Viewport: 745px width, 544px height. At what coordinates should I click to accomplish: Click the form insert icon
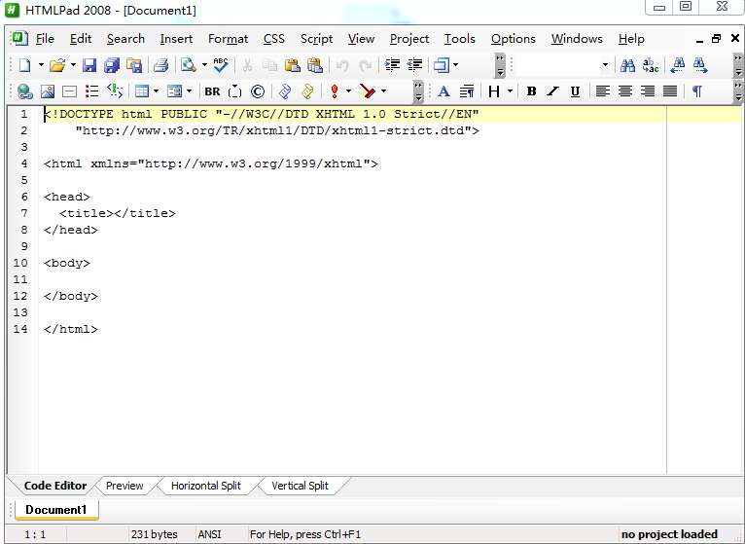coord(175,91)
